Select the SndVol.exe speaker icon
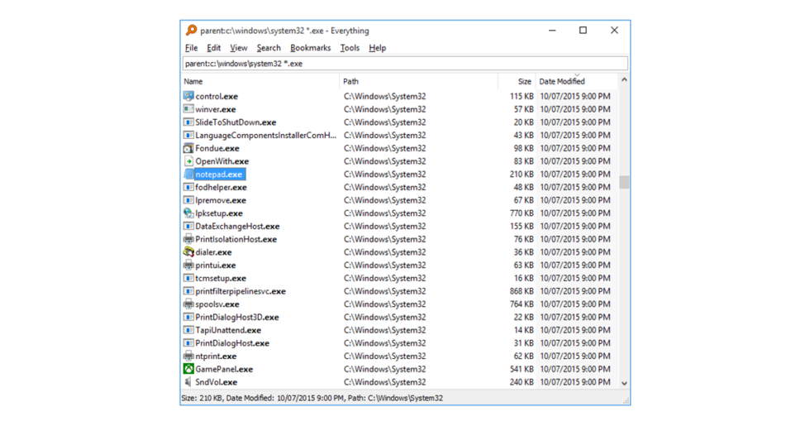 188,382
